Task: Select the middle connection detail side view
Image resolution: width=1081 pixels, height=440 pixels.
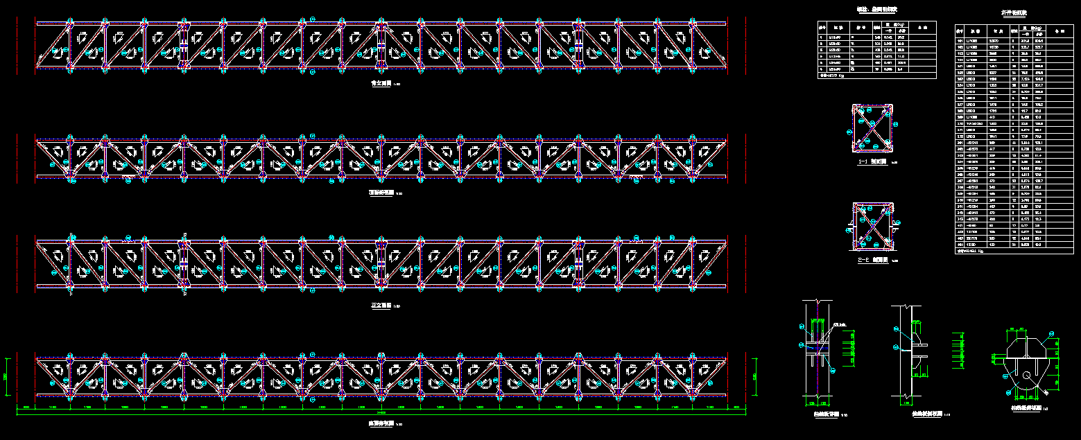Action: click(910, 353)
